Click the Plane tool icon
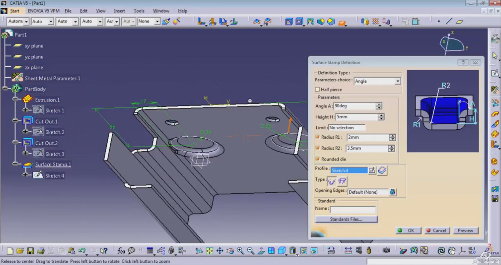 pos(459,22)
